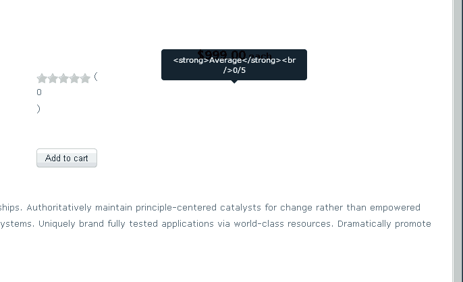Image resolution: width=463 pixels, height=282 pixels.
Task: Rate product two stars
Action: point(53,78)
